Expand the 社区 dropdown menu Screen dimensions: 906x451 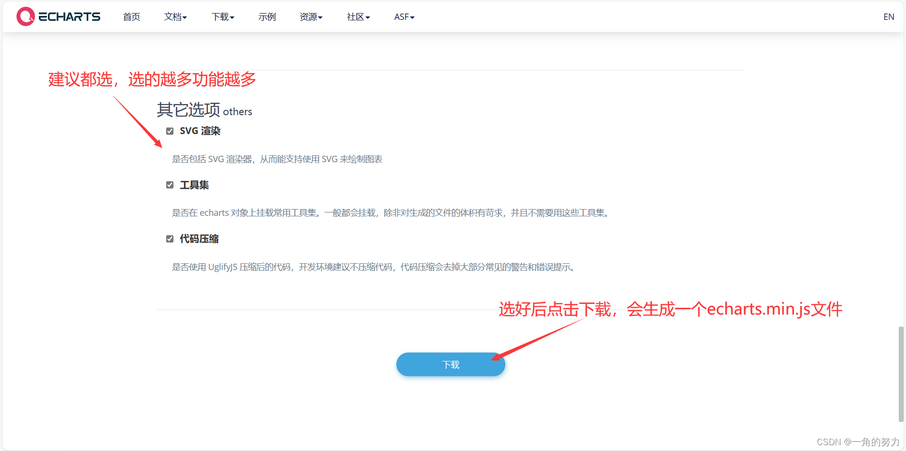point(359,17)
